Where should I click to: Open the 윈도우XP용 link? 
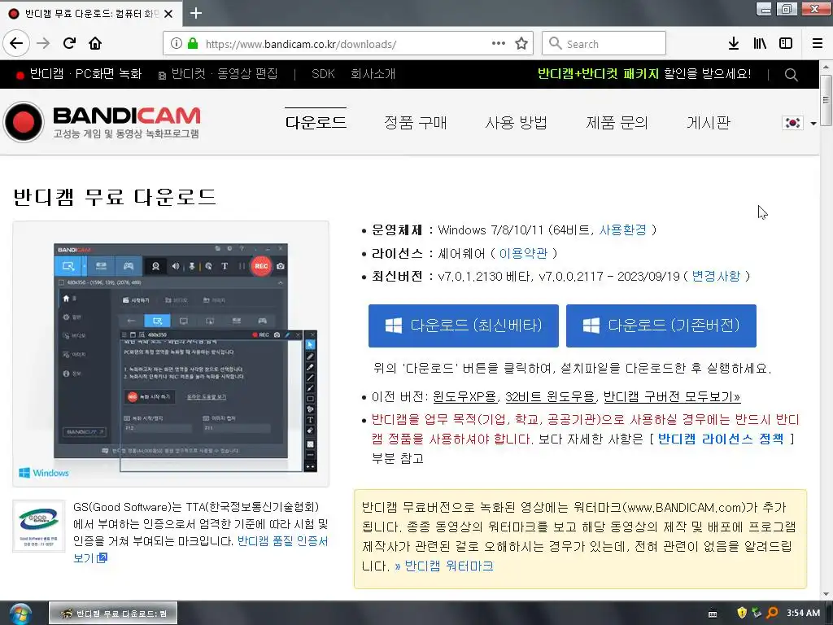click(x=464, y=397)
